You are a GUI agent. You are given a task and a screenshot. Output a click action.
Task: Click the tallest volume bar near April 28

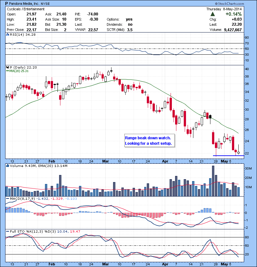coord(213,181)
